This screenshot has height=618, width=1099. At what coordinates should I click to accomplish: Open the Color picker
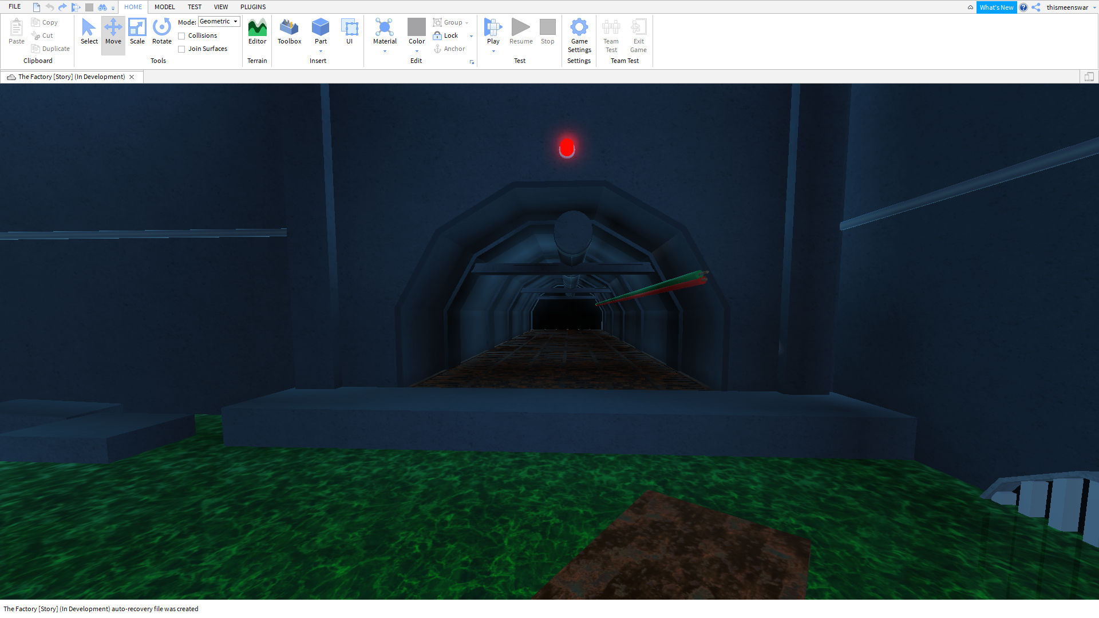click(x=416, y=31)
